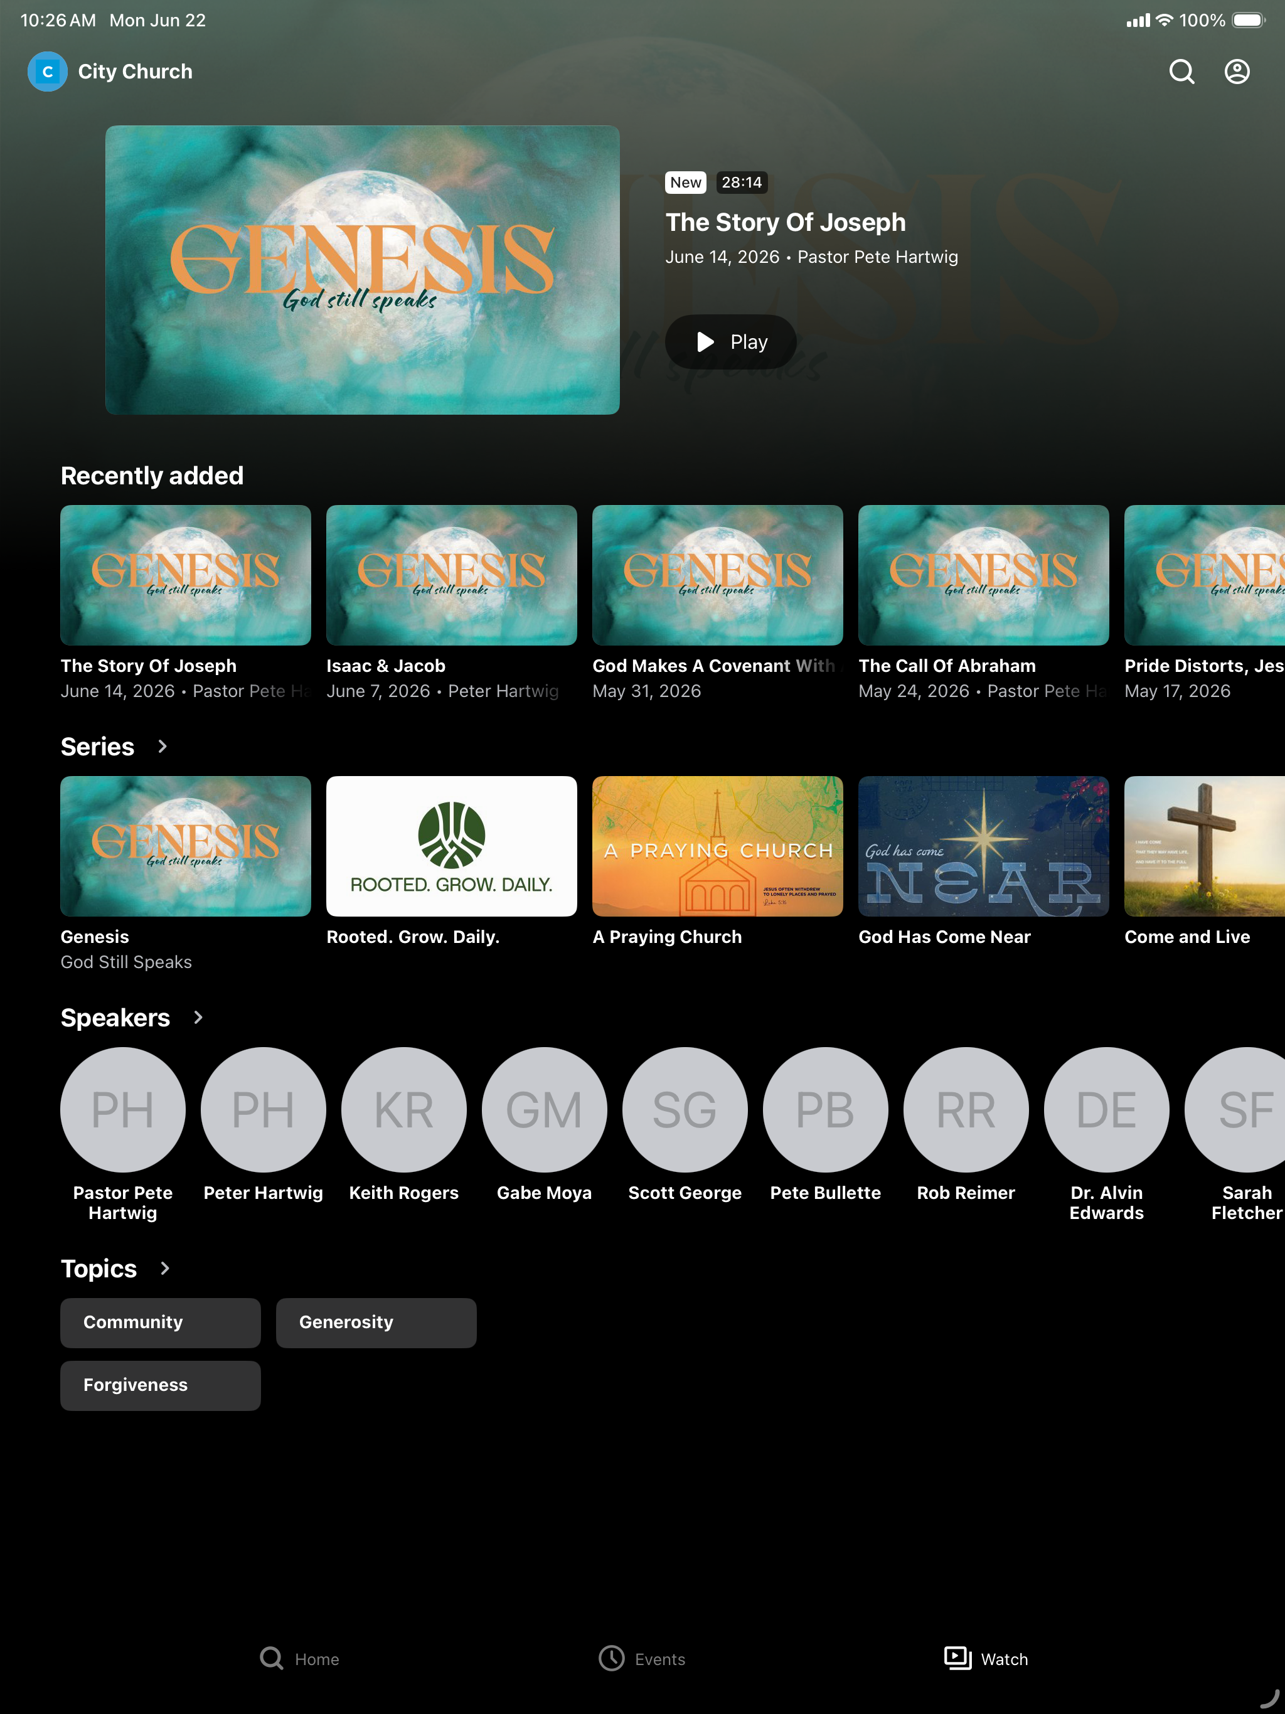The image size is (1285, 1714).
Task: Open search with the magnifying glass icon
Action: (1181, 72)
